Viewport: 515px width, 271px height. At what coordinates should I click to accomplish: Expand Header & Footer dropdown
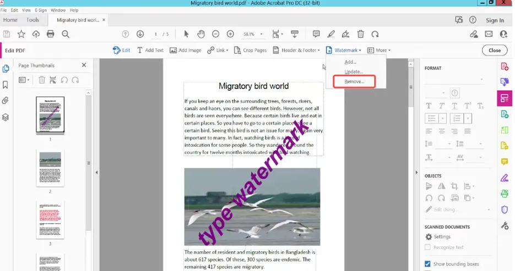pyautogui.click(x=318, y=51)
